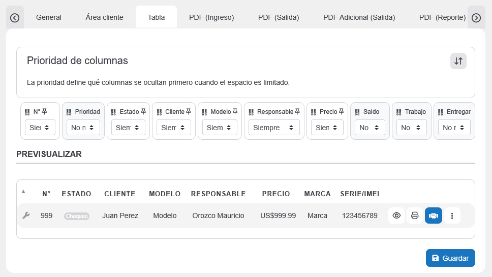
Task: Toggle the pin on the Estado column
Action: coord(143,111)
